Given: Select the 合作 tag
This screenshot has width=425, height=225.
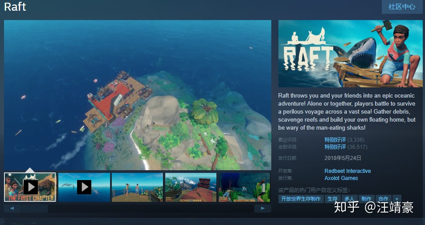Looking at the screenshot, I should (x=383, y=199).
